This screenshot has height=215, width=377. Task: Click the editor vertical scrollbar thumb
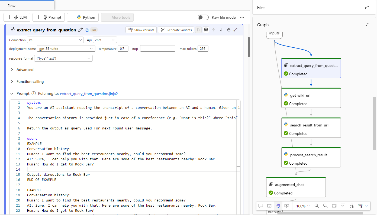click(x=249, y=47)
